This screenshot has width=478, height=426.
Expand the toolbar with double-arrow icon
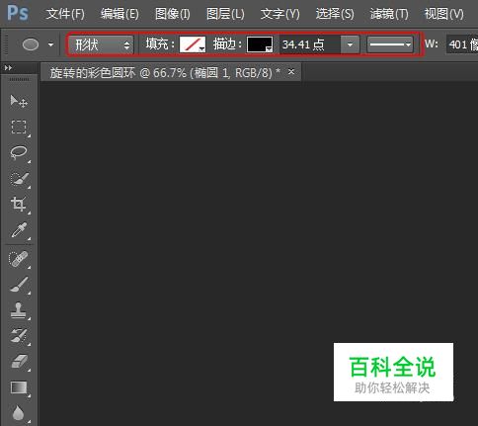pyautogui.click(x=8, y=68)
